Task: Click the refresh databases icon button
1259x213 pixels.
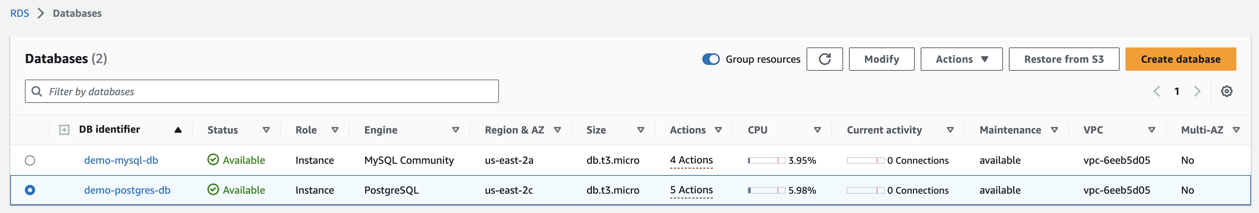Action: [824, 59]
